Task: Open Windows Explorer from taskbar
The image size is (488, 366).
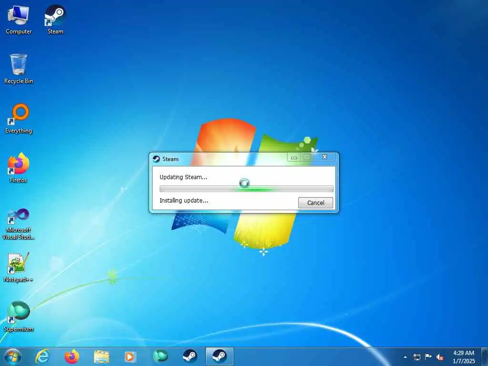Action: [102, 357]
